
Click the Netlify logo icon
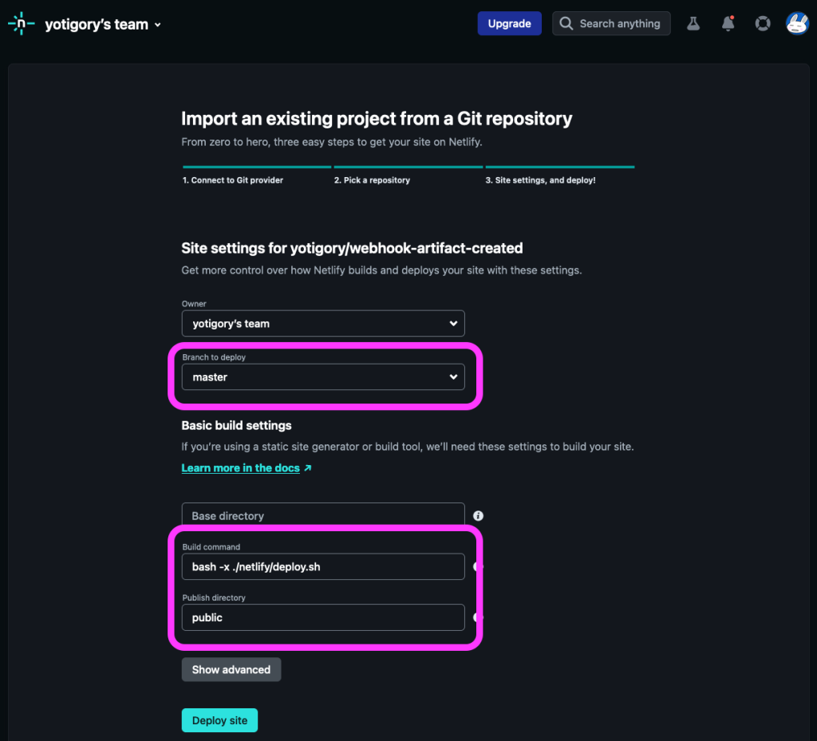[22, 23]
